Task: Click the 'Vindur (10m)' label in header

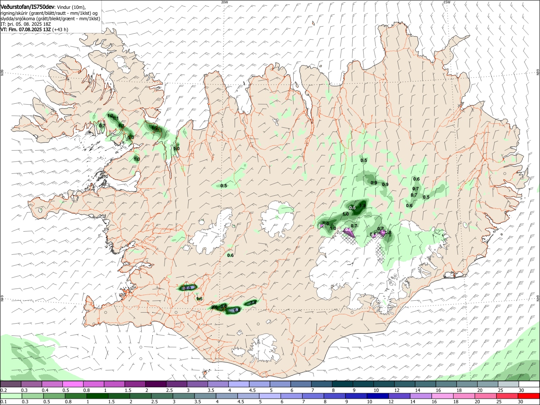Action: (71, 7)
